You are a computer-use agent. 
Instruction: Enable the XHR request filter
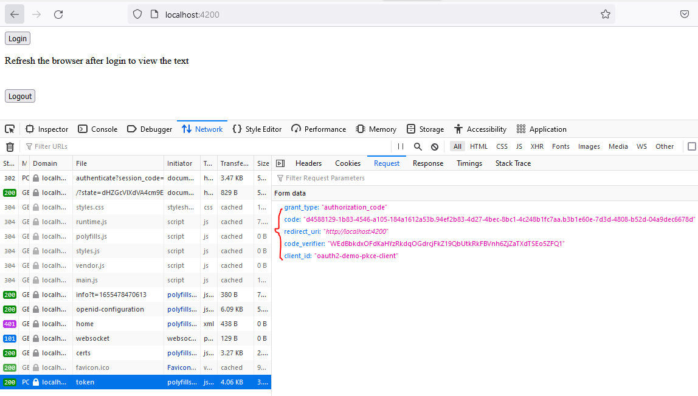(x=537, y=146)
